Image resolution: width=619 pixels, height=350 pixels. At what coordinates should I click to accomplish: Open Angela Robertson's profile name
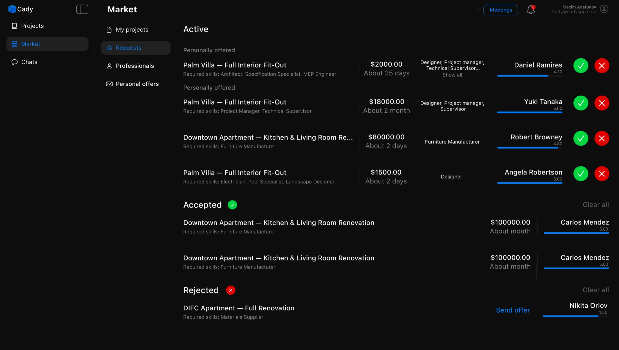click(533, 172)
